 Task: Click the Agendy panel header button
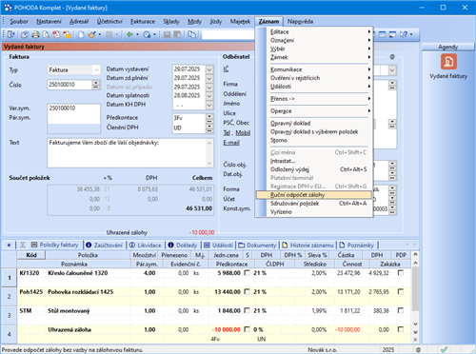tap(448, 47)
